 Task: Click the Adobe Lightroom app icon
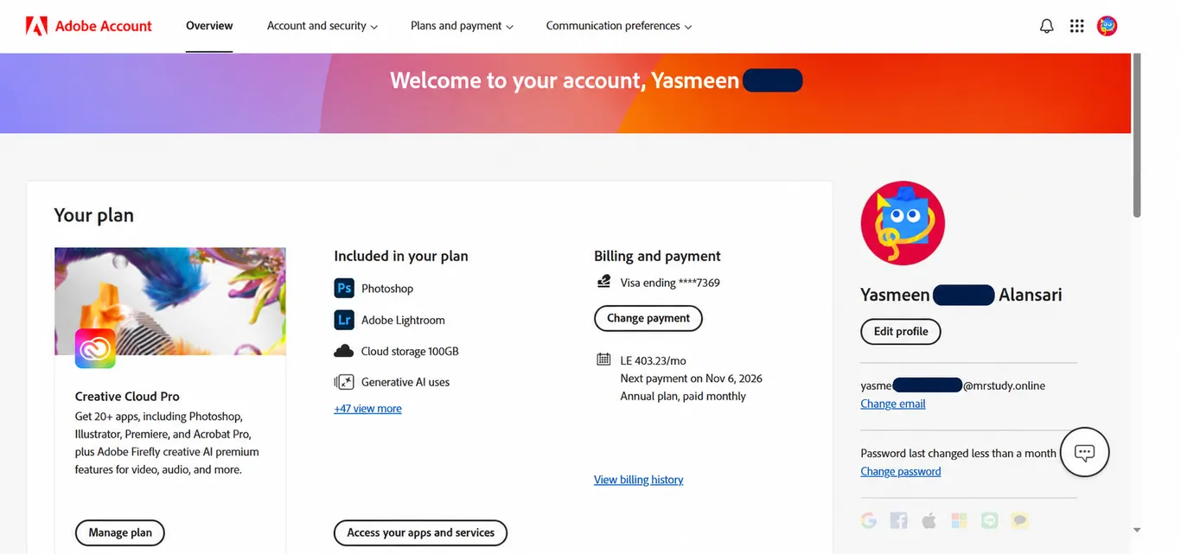coord(344,320)
